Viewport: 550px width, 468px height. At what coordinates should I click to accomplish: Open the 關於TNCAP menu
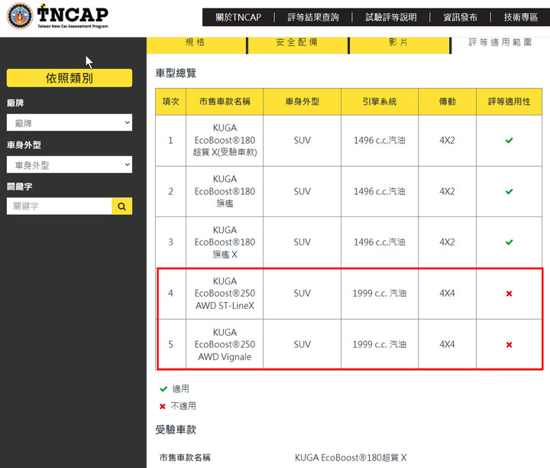238,17
